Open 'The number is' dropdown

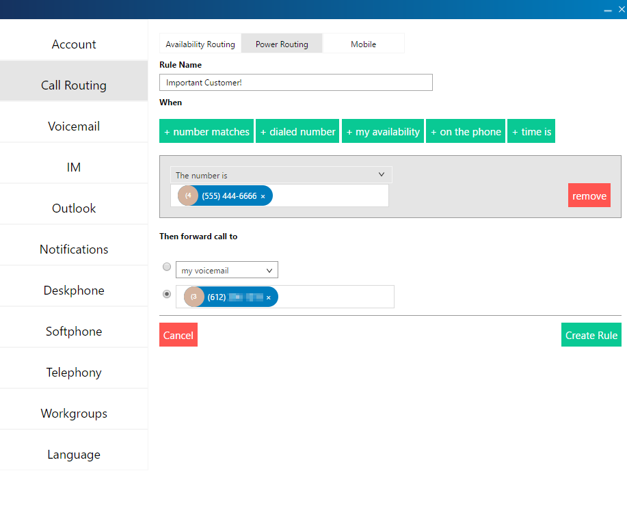click(281, 175)
